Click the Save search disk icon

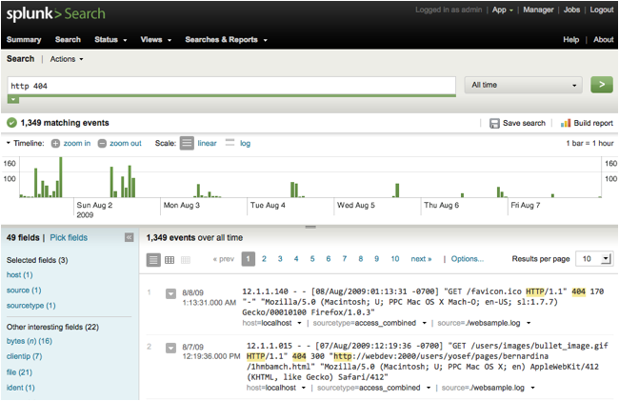point(494,123)
